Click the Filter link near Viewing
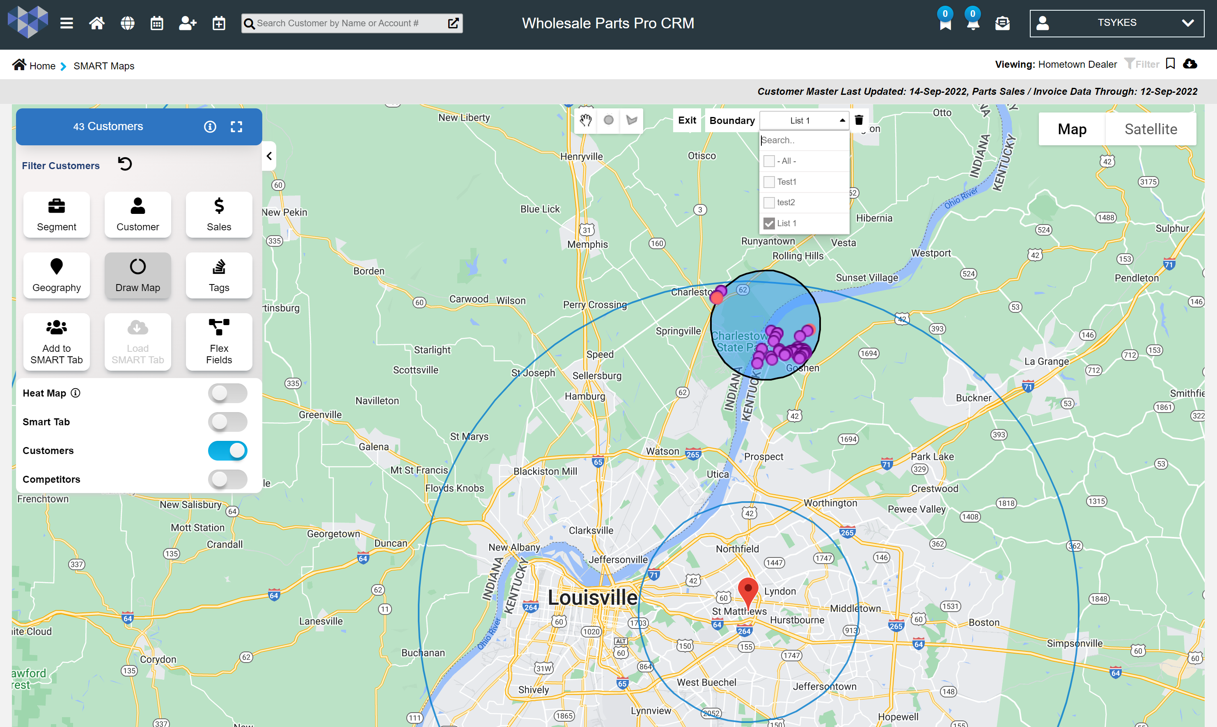This screenshot has width=1217, height=727. point(1141,64)
